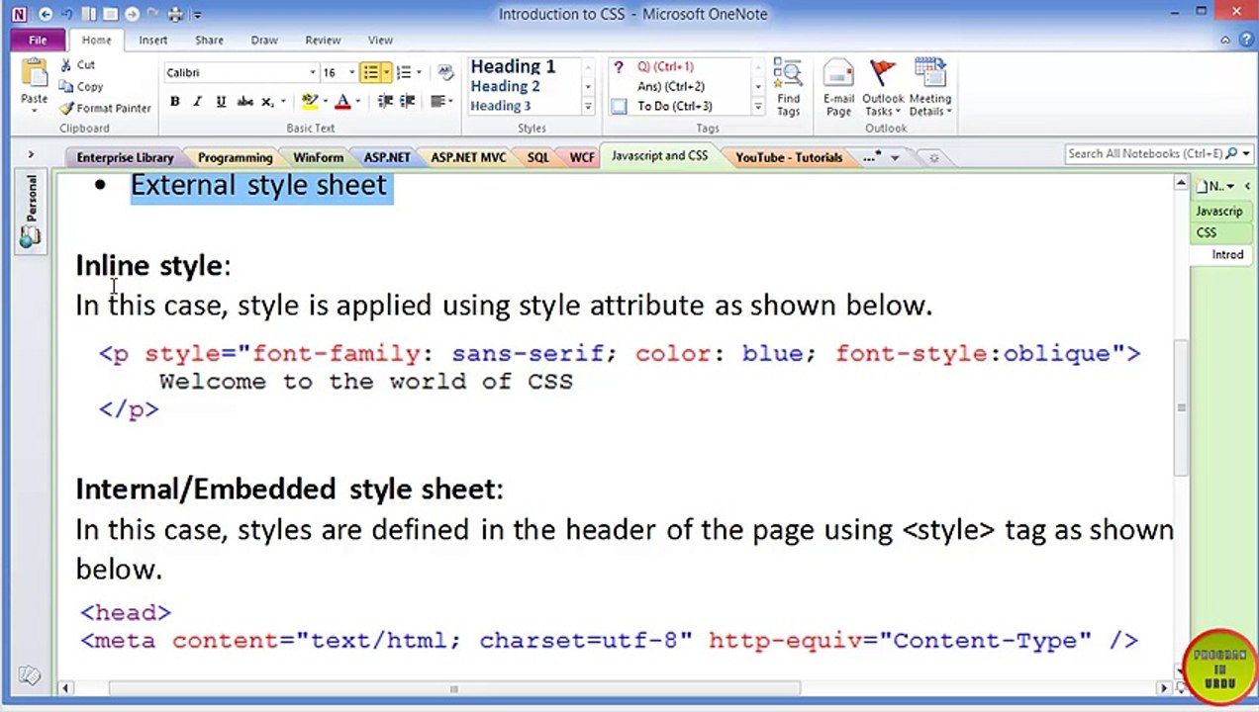
Task: Toggle the Italic formatting button
Action: coord(197,101)
